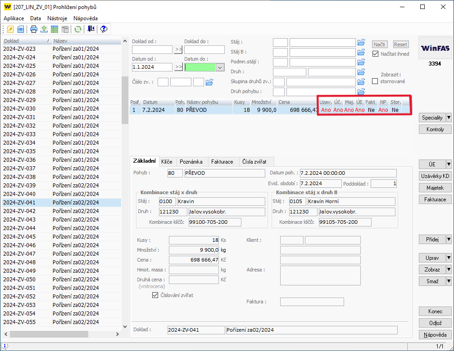Select document 2024-ZV-045 in the list
The height and width of the screenshot is (351, 454).
[x=19, y=237]
